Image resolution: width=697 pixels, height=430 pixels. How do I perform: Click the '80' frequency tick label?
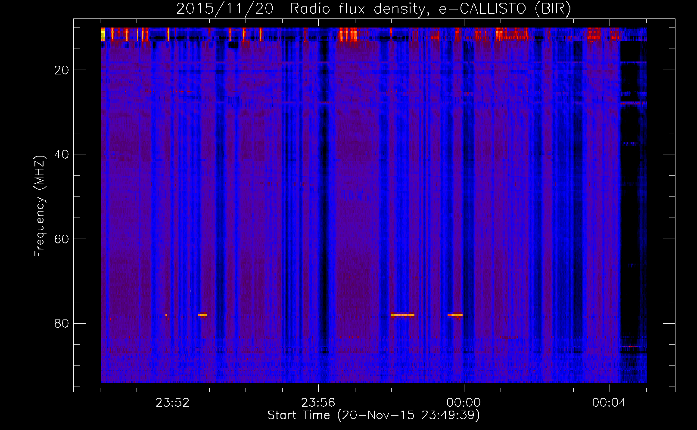(x=62, y=323)
